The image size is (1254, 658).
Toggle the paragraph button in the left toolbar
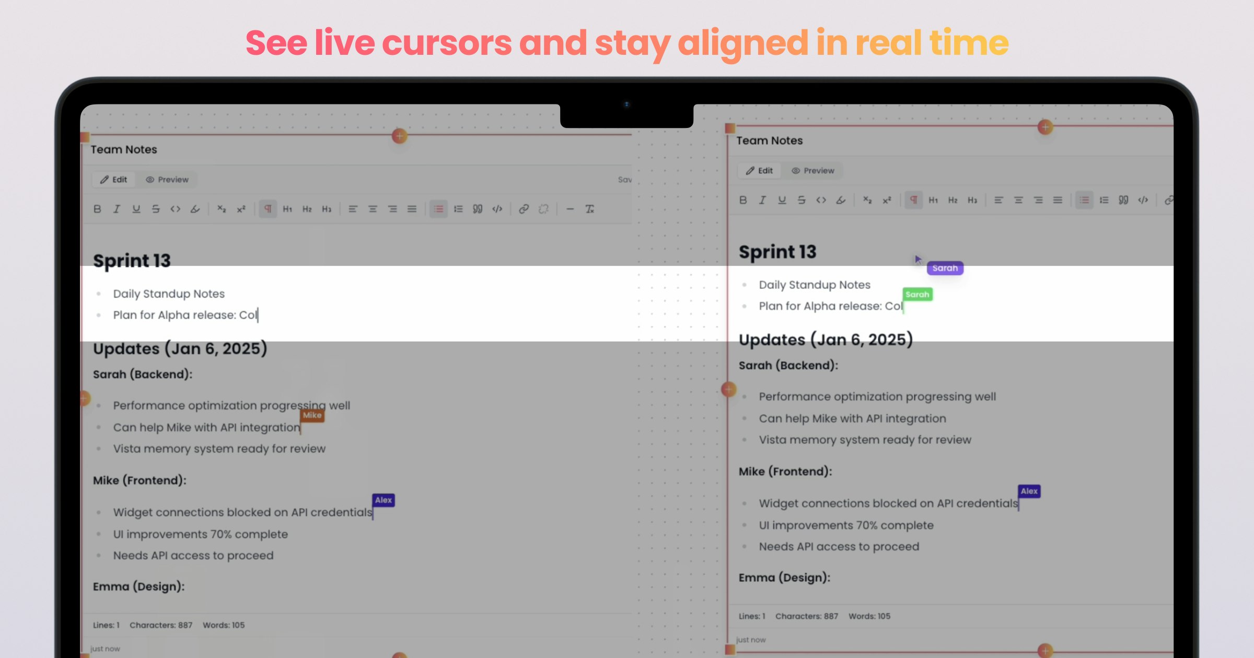click(x=268, y=209)
